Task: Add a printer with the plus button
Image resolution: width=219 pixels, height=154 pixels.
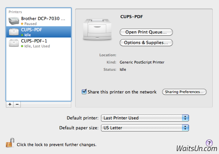Action: point(10,104)
